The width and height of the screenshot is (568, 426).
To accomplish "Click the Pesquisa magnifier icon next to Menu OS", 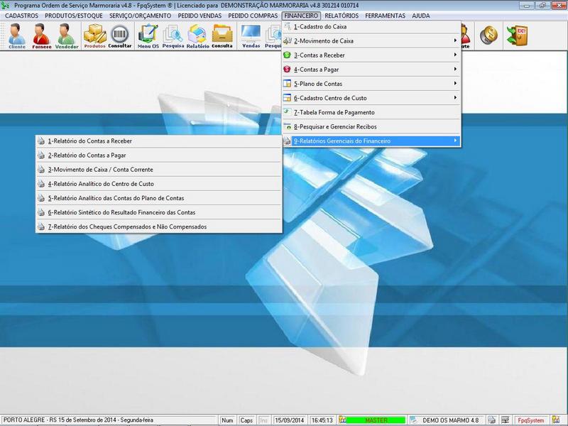I will [x=173, y=36].
